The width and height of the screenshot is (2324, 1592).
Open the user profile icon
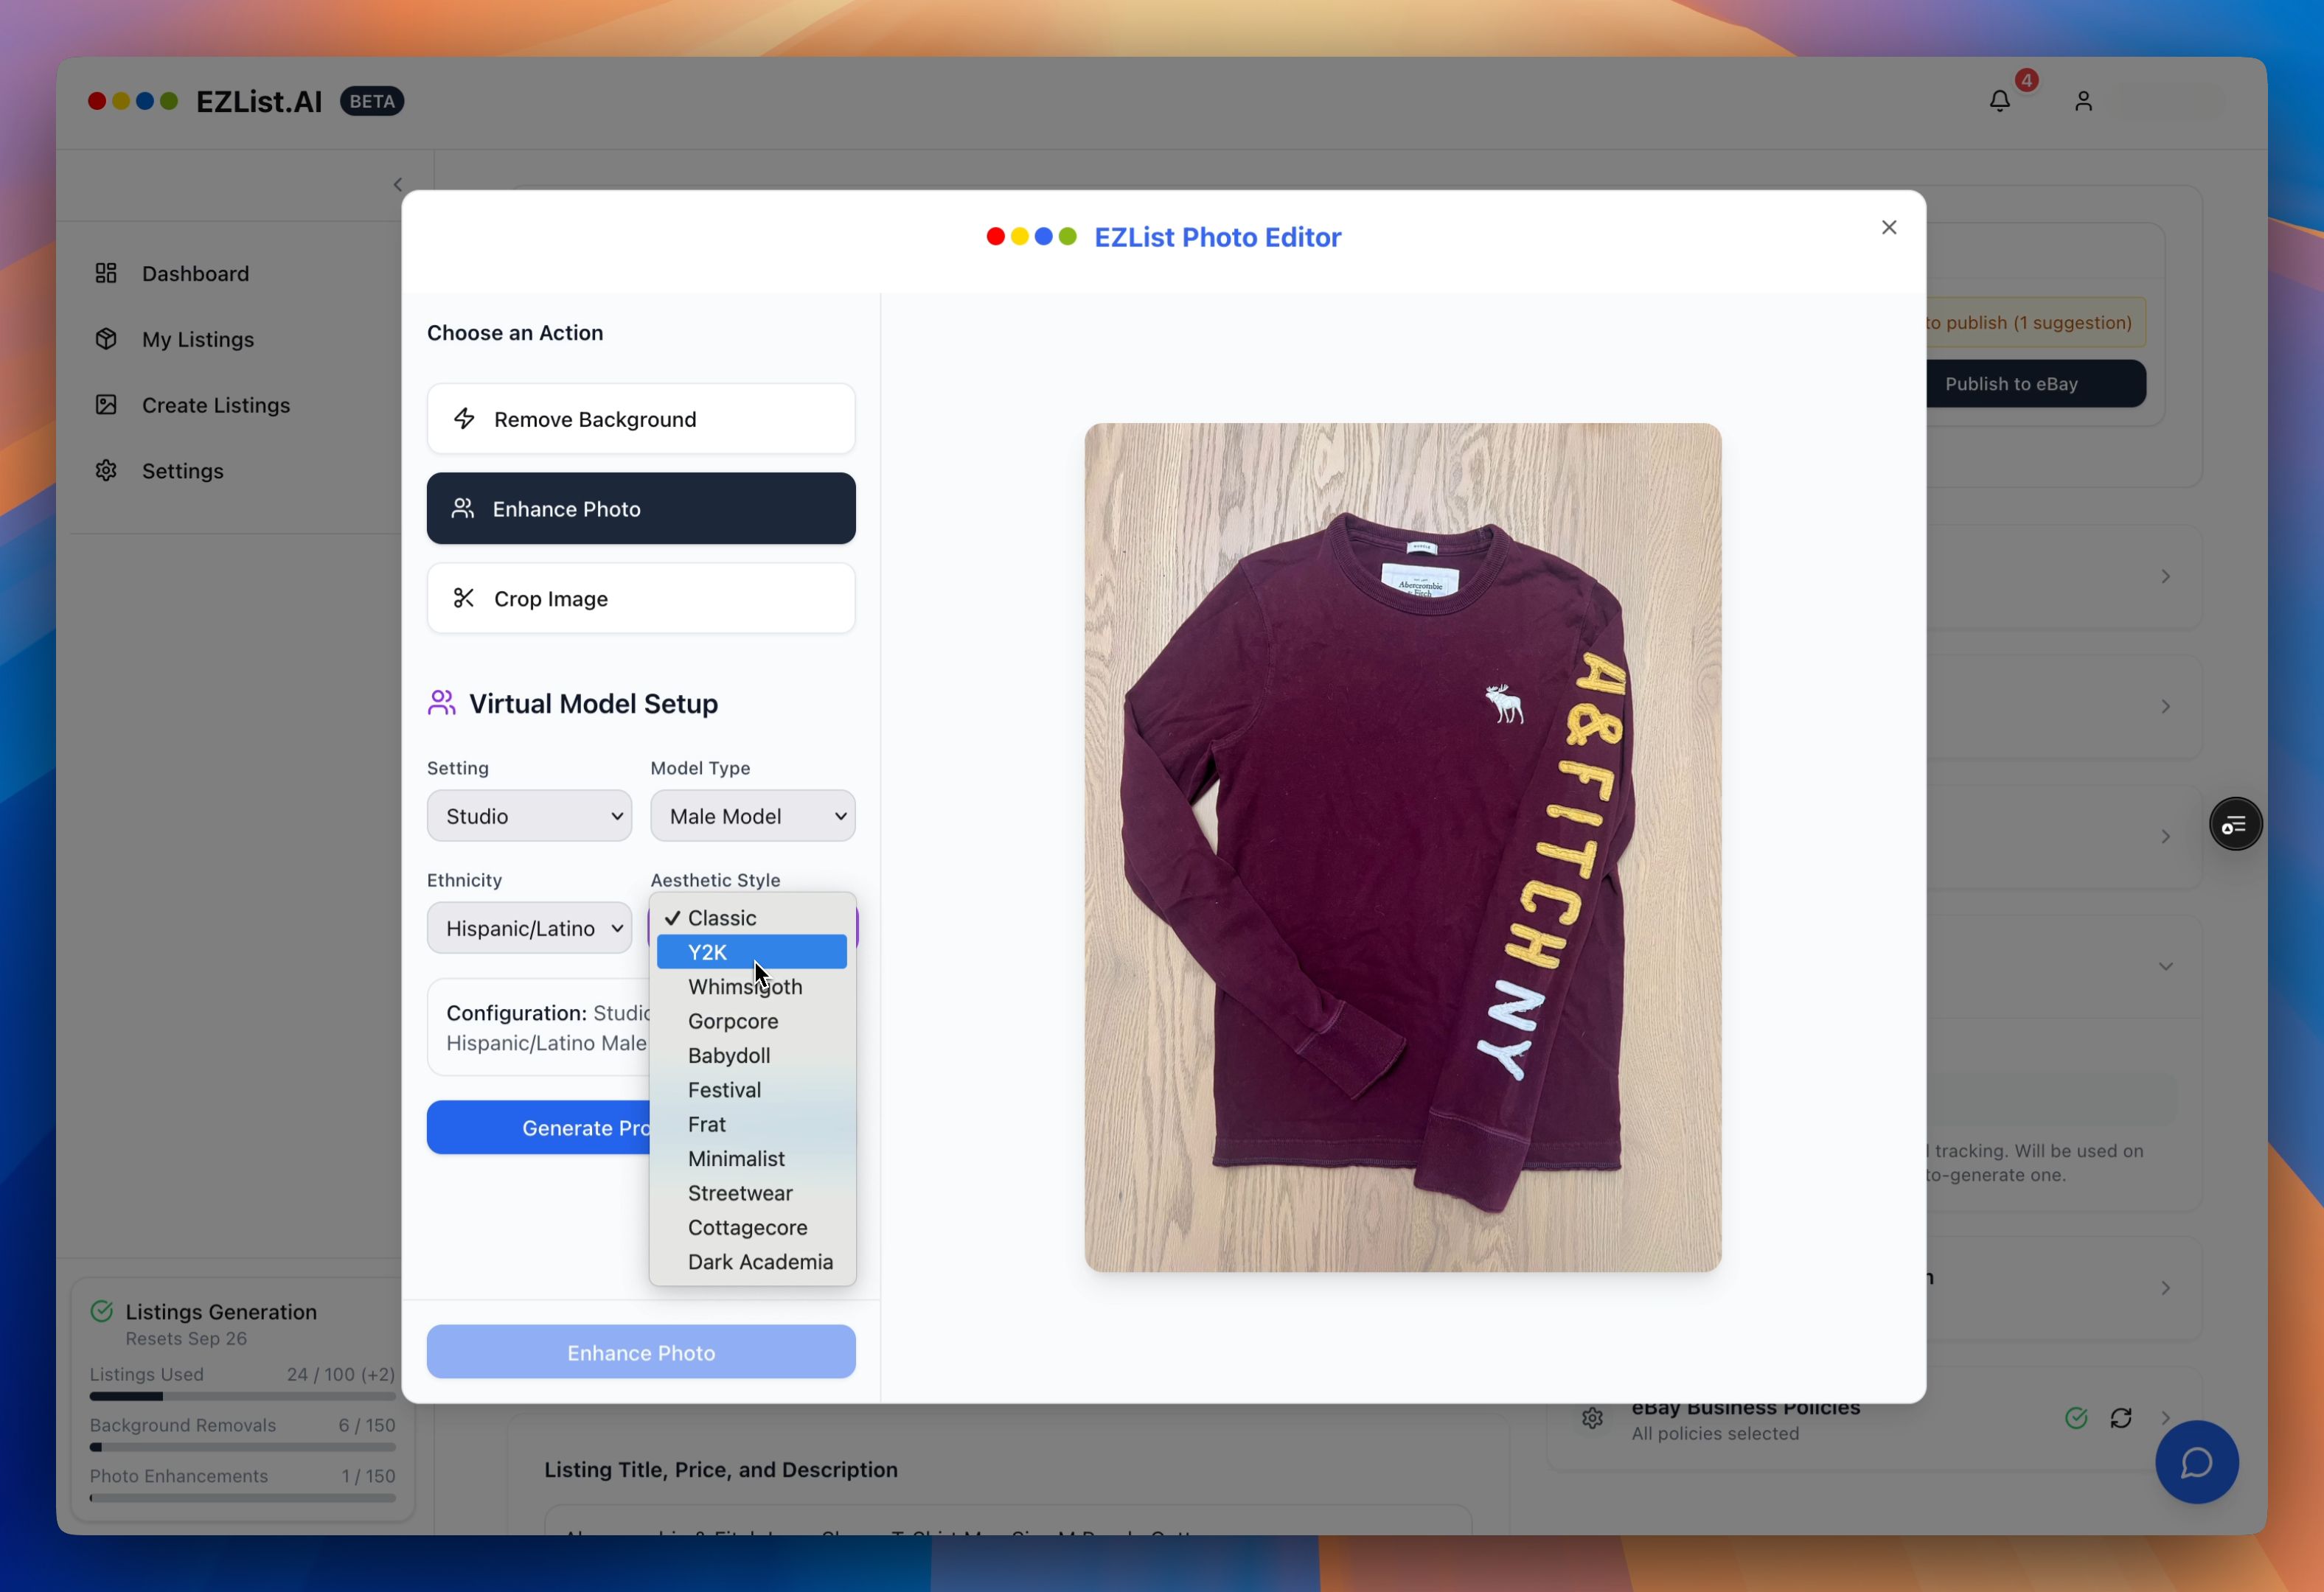coord(2083,101)
